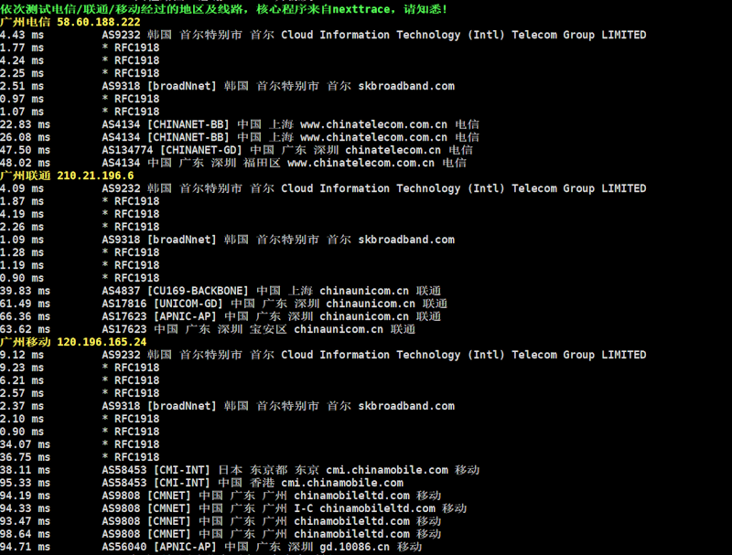Viewport: 732px width, 555px height.
Task: Click the '9.23 ms' latency value
Action: 22,368
